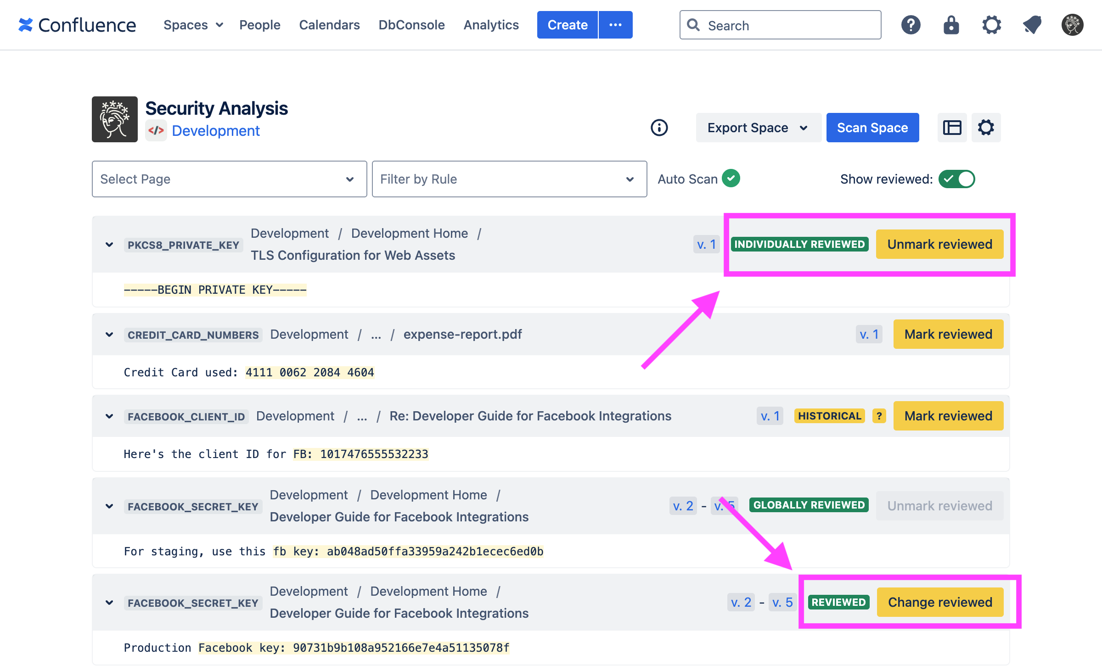The height and width of the screenshot is (671, 1102).
Task: Open the Select Page dropdown
Action: pos(229,179)
